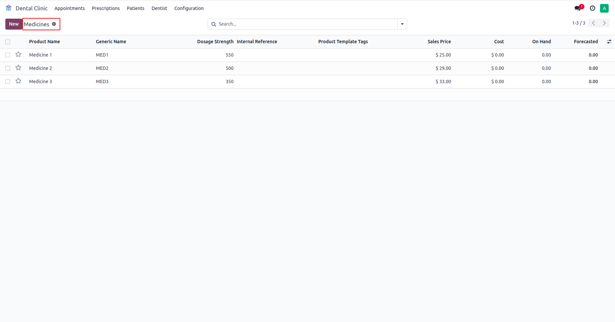The image size is (615, 322).
Task: Open the Patients menu
Action: (x=135, y=8)
